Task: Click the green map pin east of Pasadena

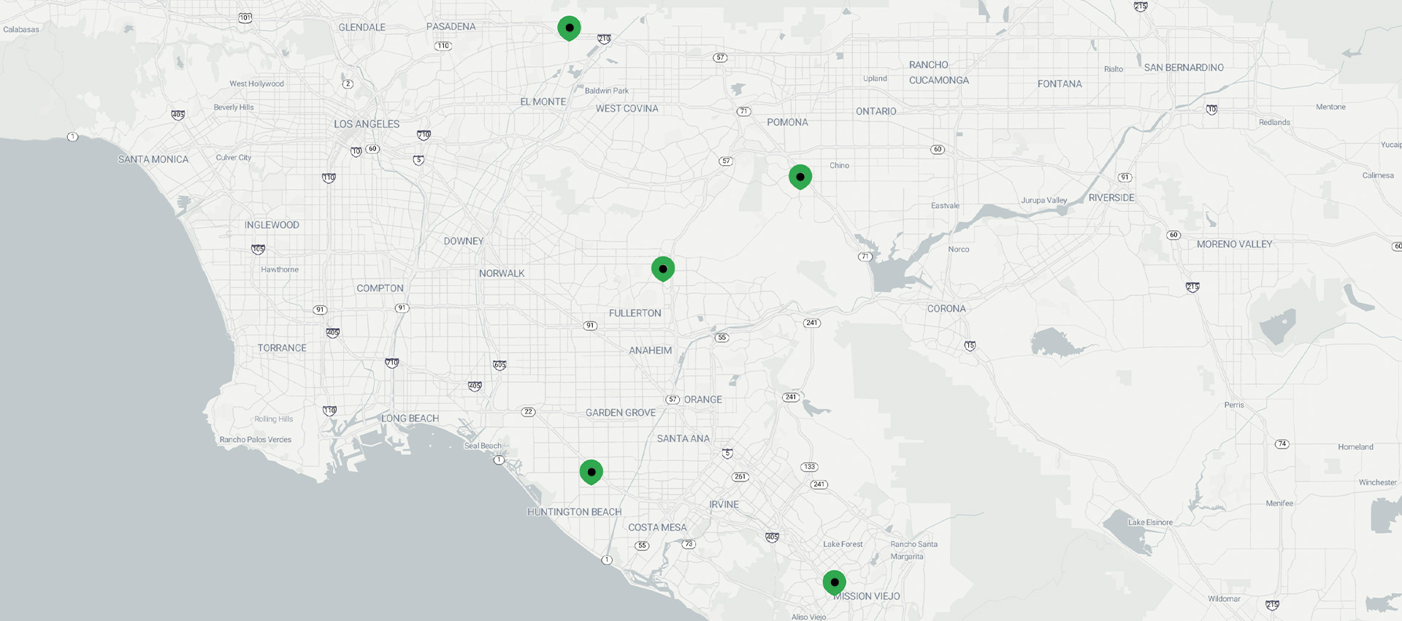Action: [569, 28]
